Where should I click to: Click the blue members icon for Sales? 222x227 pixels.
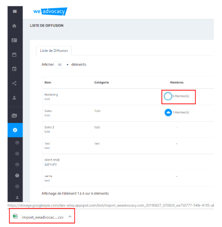(168, 113)
